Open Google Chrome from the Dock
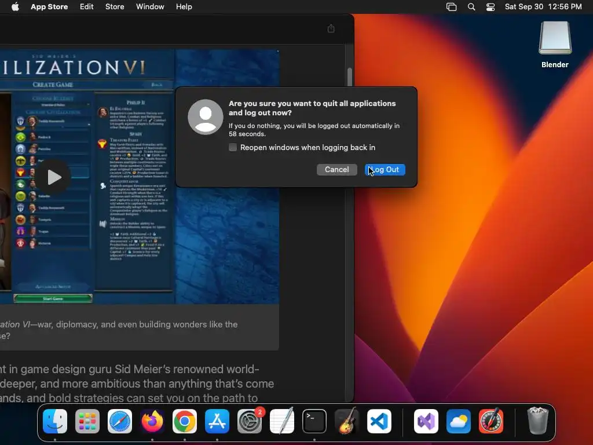This screenshot has height=445, width=593. point(185,421)
